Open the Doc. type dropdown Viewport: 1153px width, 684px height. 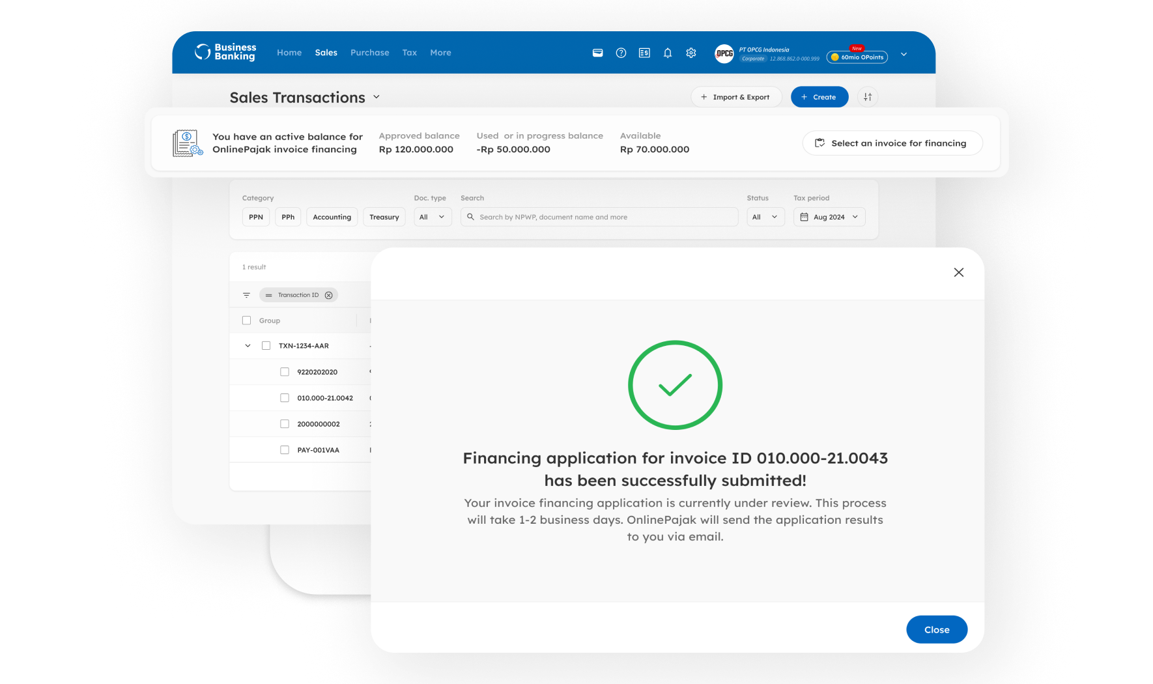pyautogui.click(x=432, y=216)
